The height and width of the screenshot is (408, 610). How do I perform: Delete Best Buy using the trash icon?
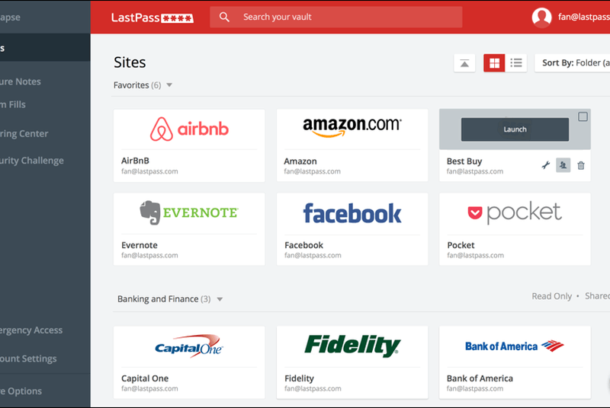[x=581, y=165]
